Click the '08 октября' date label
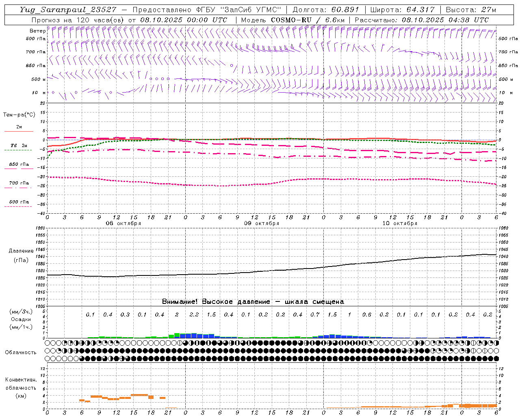520x416 pixels. click(123, 223)
